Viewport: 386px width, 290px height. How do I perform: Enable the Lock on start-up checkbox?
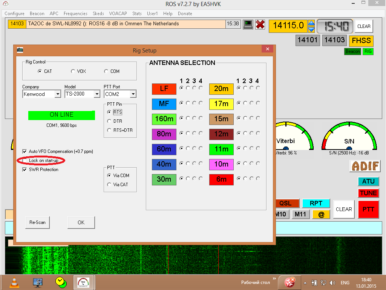coord(25,160)
